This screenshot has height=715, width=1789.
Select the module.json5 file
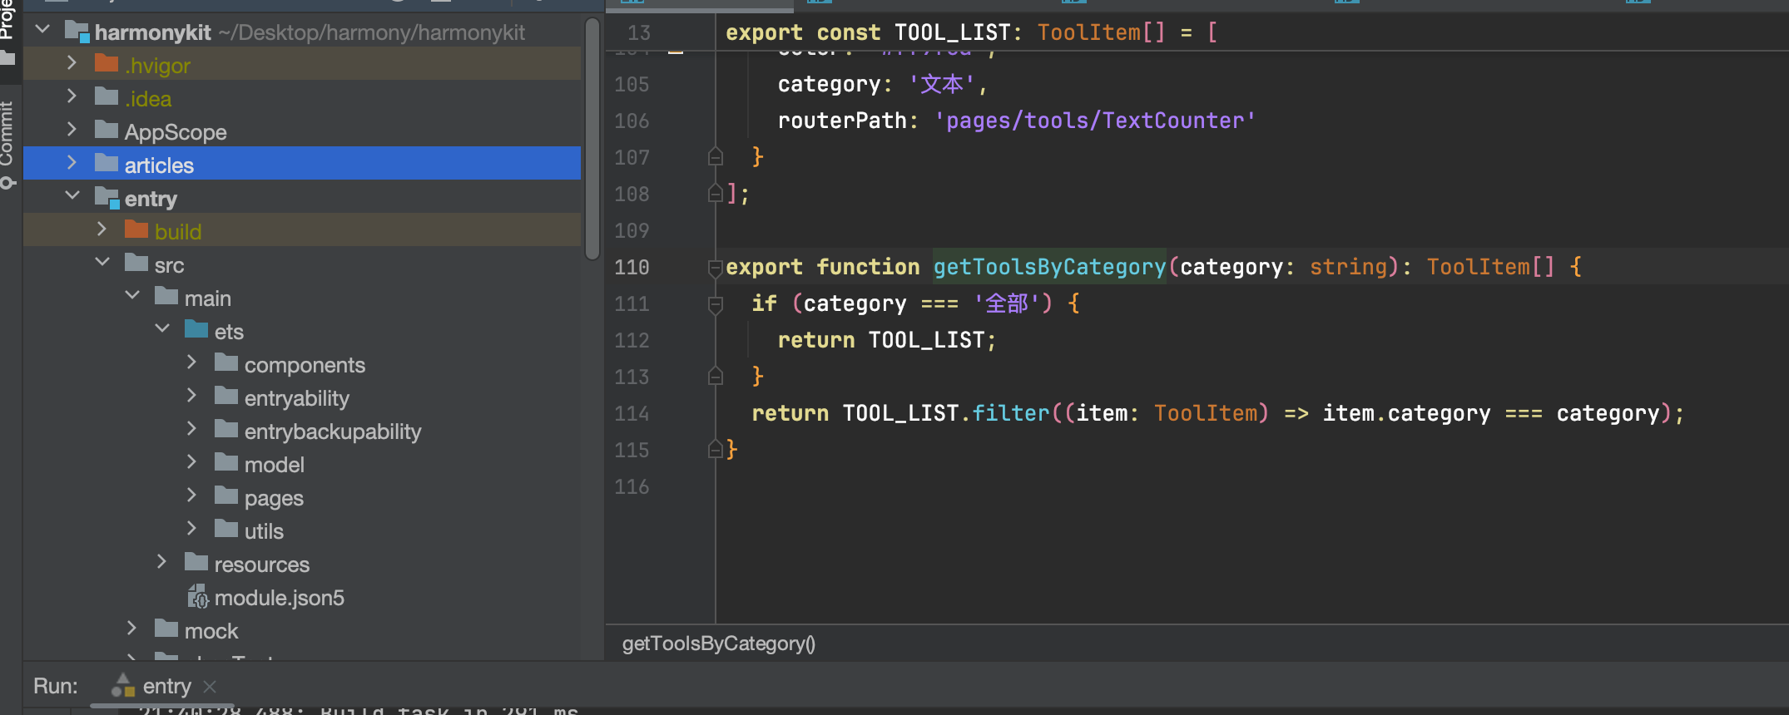pyautogui.click(x=280, y=598)
